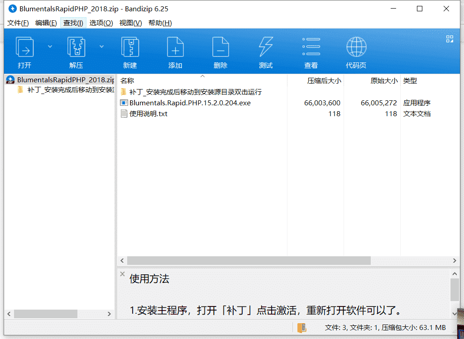Click the archive icon in the status bar
The height and width of the screenshot is (339, 464).
[302, 328]
